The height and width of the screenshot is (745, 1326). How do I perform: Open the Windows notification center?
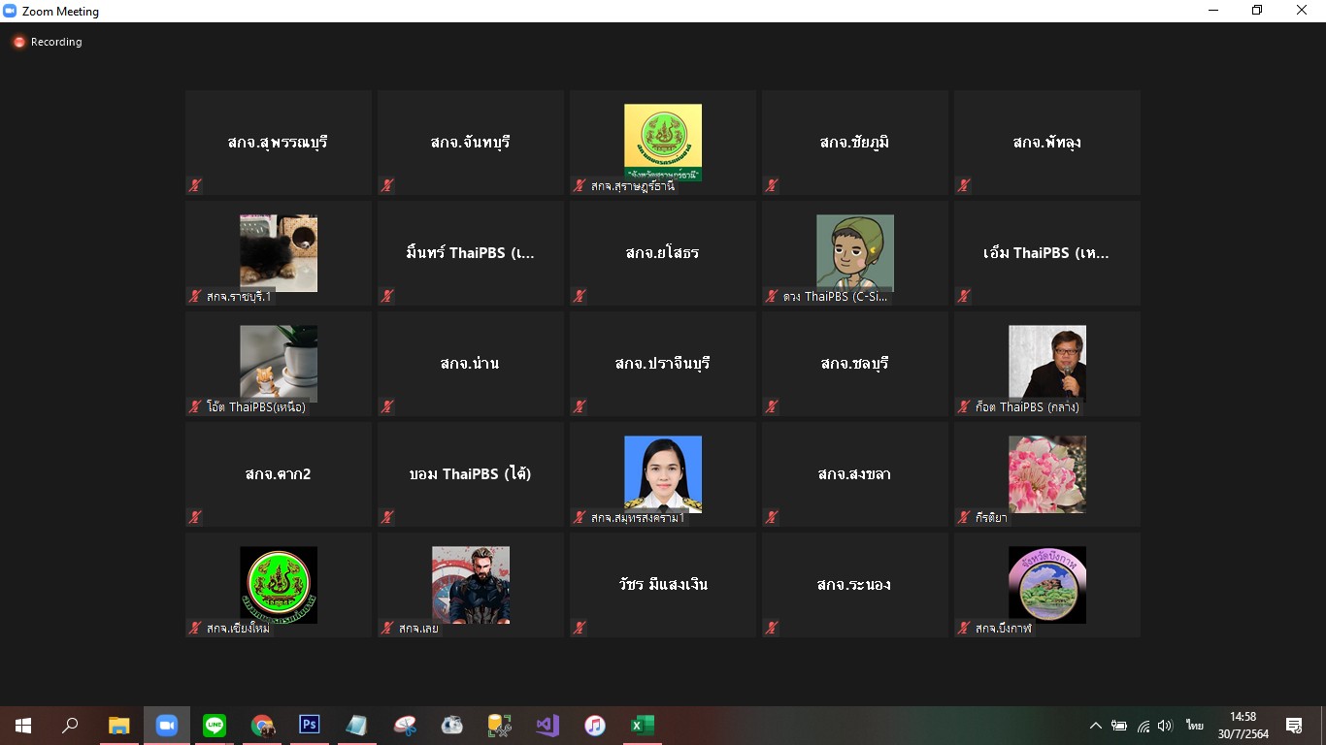[x=1294, y=726]
